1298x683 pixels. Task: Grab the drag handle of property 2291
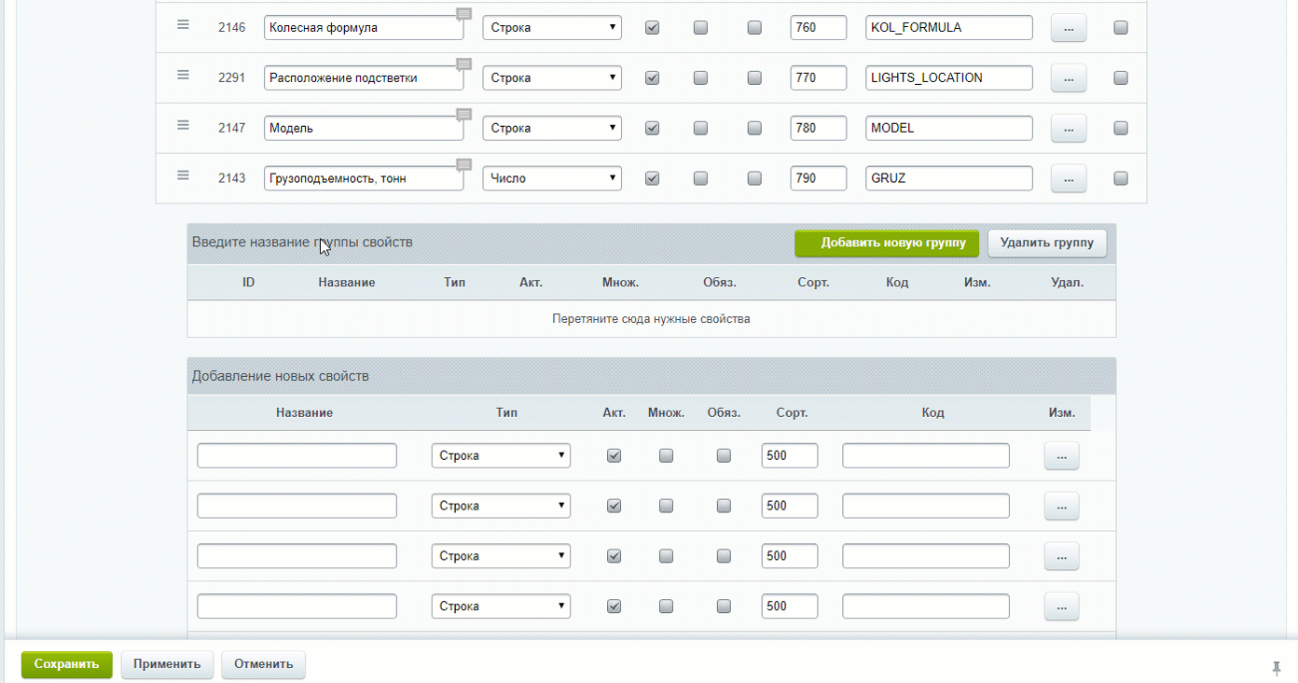(184, 75)
